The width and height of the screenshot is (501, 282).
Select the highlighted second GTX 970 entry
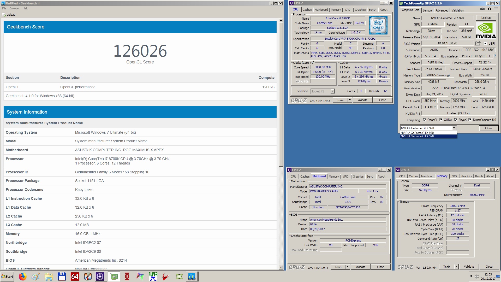[428, 136]
